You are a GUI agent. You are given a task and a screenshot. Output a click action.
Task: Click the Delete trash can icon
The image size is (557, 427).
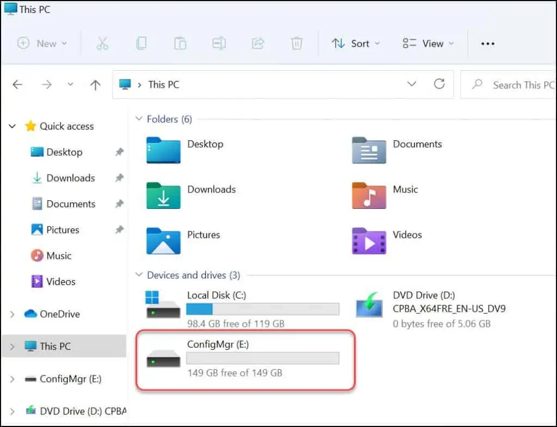tap(296, 44)
